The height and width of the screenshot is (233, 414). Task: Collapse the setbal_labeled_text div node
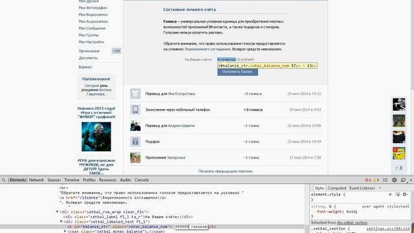(x=61, y=221)
